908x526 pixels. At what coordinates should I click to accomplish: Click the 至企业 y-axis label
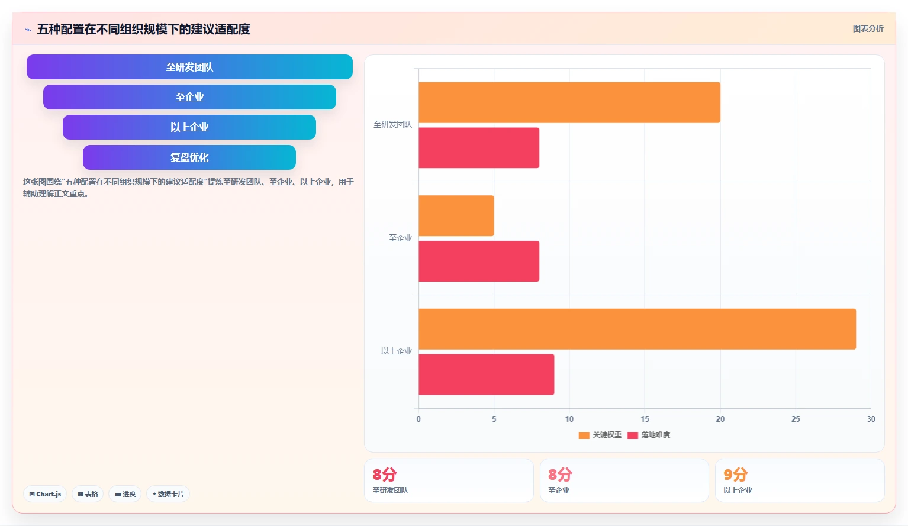click(400, 238)
